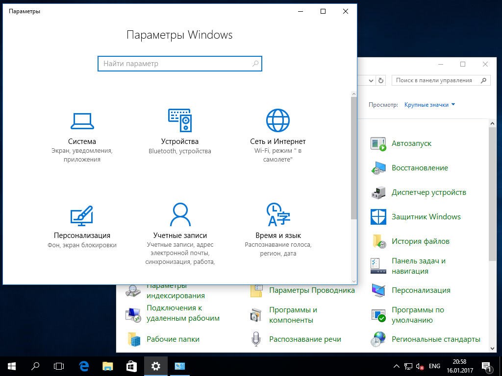Open Параметры Проводника link
Screen dimensions: 502x376
click(x=312, y=290)
